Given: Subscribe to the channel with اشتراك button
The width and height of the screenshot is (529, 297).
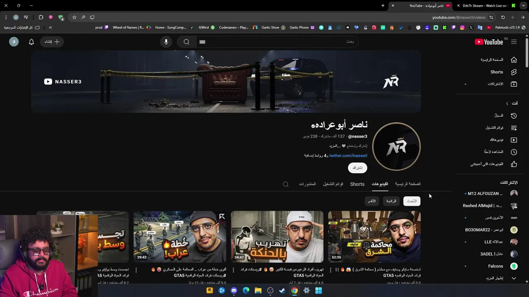Looking at the screenshot, I should pyautogui.click(x=357, y=168).
